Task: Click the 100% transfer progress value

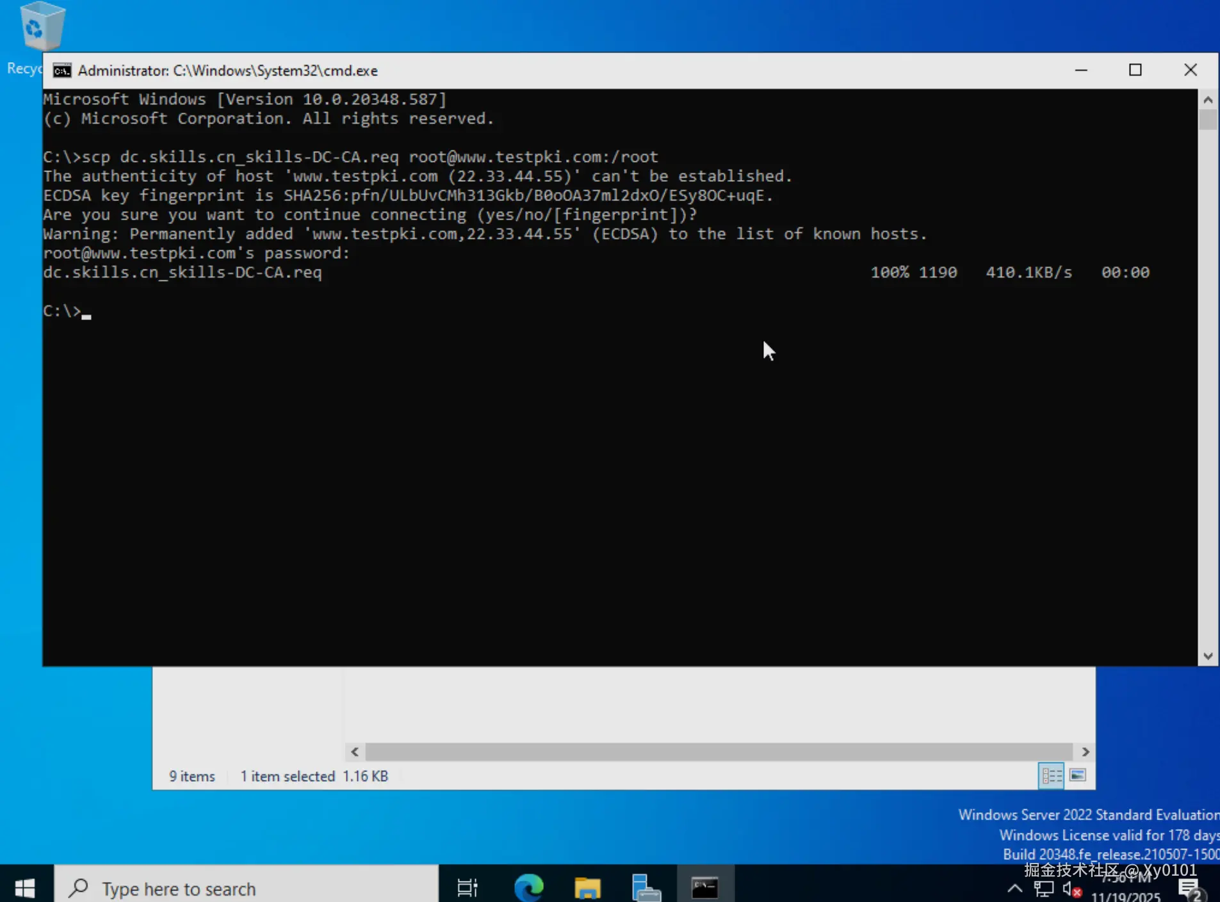Action: (x=890, y=272)
